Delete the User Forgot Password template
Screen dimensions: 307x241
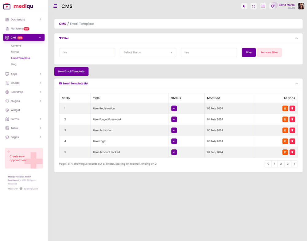[x=292, y=119]
